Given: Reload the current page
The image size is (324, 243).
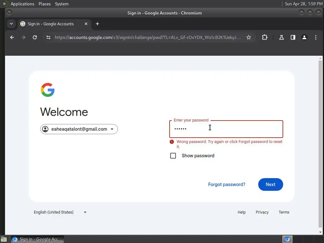Looking at the screenshot, I should pos(35,37).
